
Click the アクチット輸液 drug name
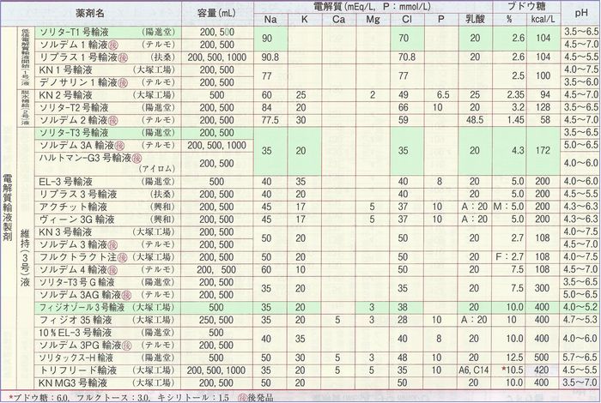tap(73, 207)
